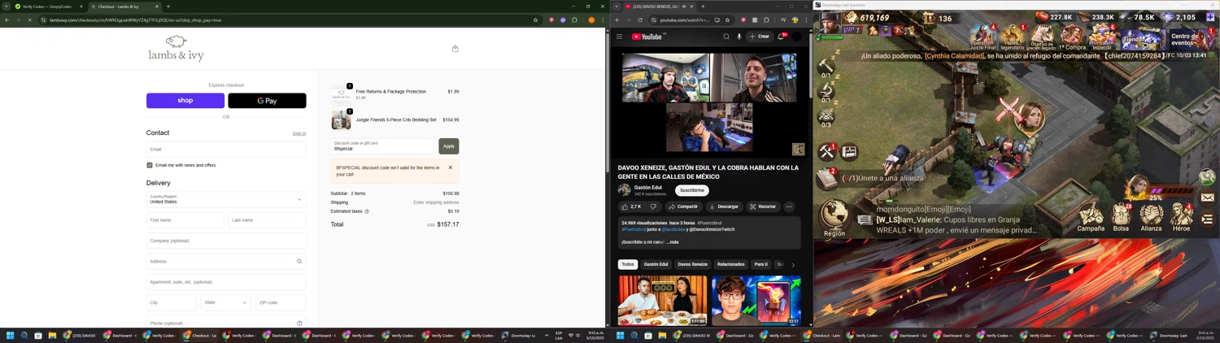Click the YouTube notifications bell
Screen dimensions: 1220x343
click(782, 37)
